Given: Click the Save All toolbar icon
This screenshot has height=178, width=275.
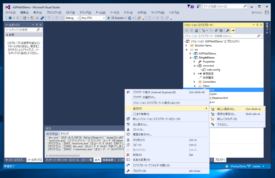Looking at the screenshot, I should [x=42, y=18].
